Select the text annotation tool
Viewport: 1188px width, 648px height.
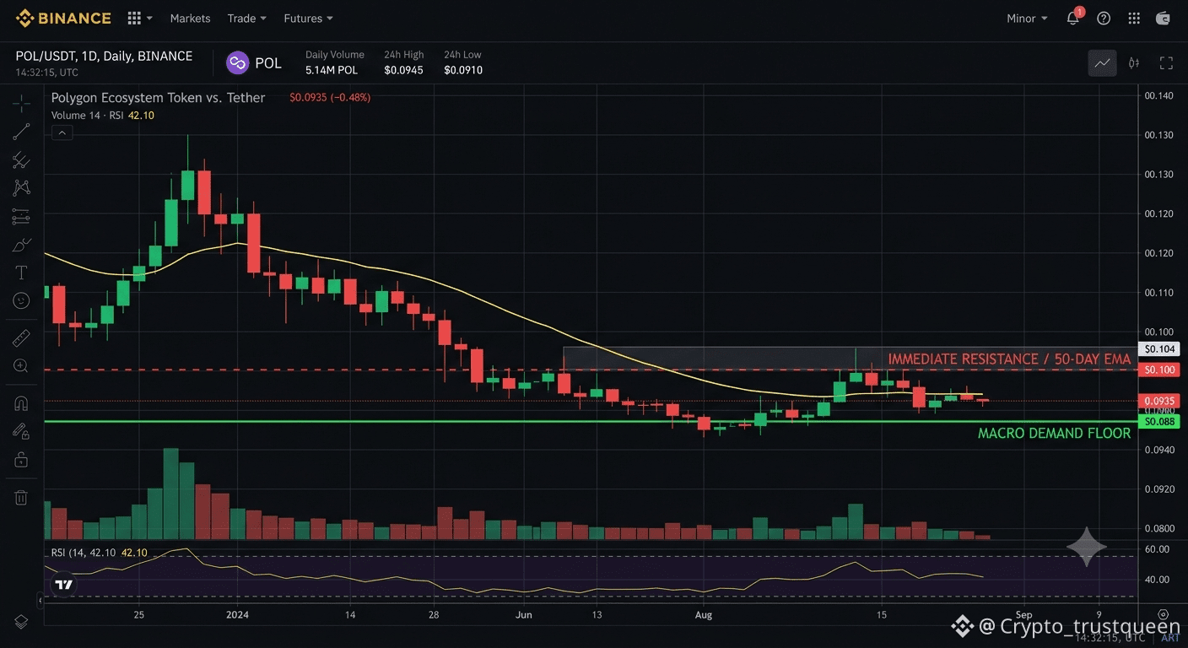21,273
